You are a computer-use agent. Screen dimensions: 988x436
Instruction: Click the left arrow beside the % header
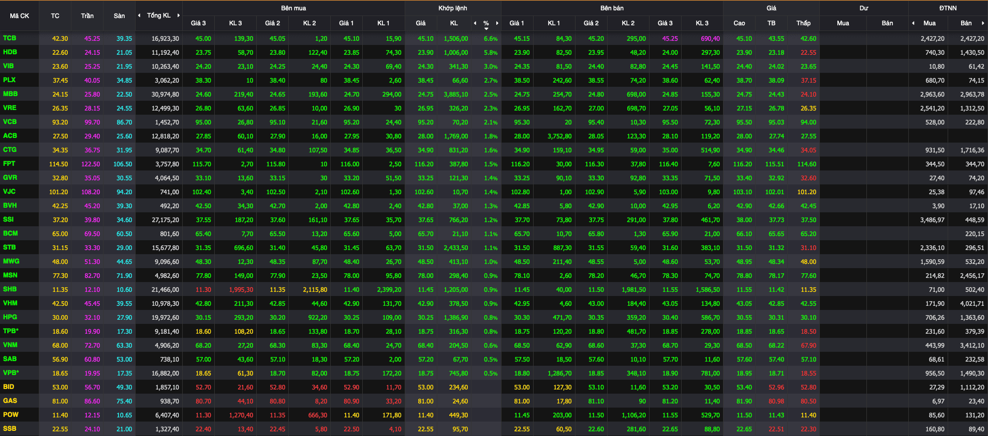click(x=475, y=23)
